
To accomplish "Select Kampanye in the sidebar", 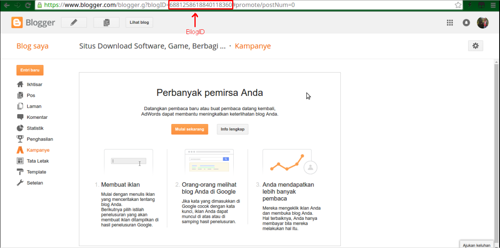I will click(x=38, y=150).
